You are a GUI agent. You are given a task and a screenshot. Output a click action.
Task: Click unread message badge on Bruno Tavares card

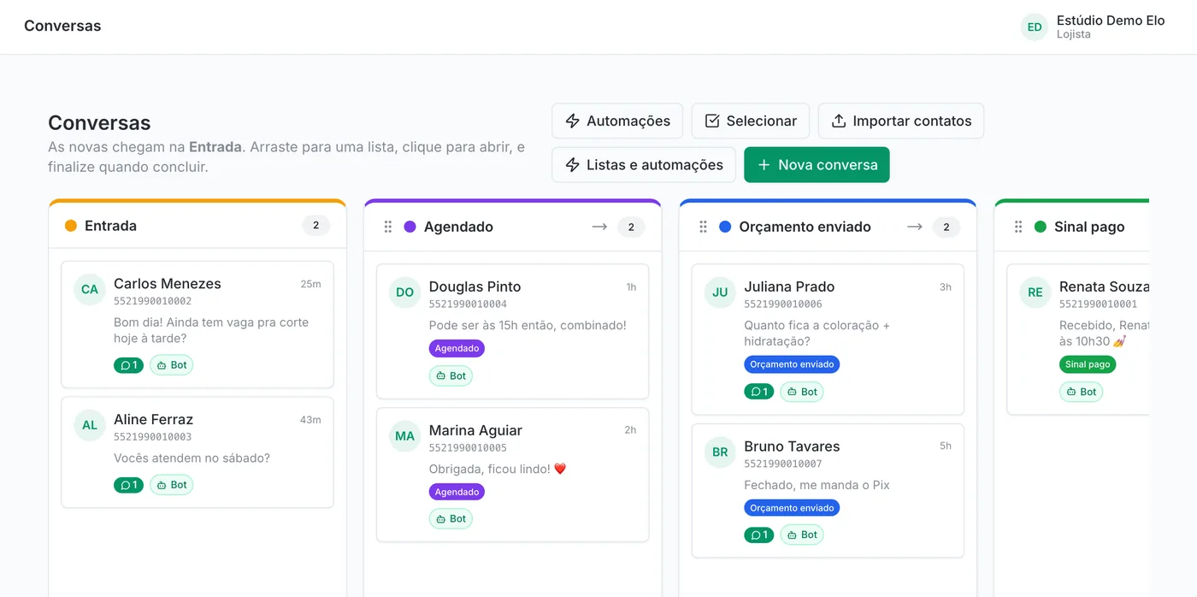759,535
